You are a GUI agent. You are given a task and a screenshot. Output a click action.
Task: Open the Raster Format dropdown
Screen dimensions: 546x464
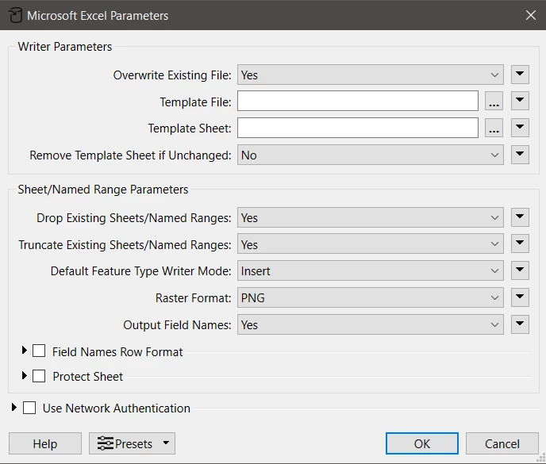pyautogui.click(x=370, y=297)
